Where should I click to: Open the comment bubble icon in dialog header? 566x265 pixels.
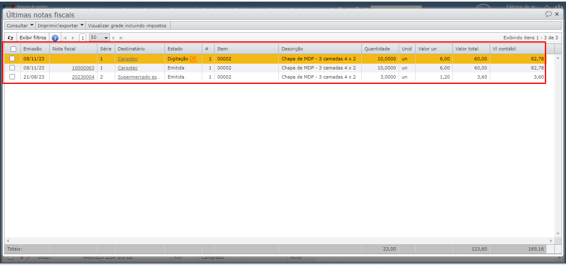pyautogui.click(x=549, y=14)
